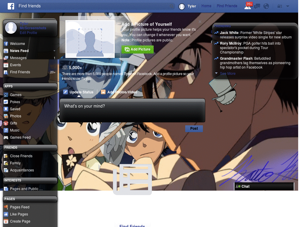Switch to Find Friends in the navbar
The image size is (302, 227).
click(x=227, y=6)
